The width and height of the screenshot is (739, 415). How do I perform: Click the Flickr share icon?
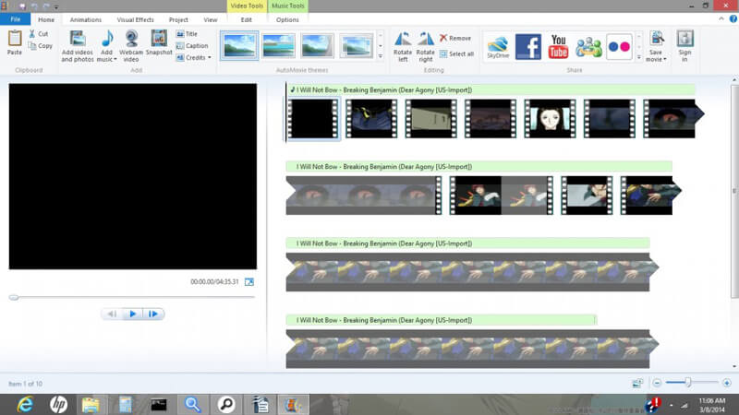click(x=619, y=46)
